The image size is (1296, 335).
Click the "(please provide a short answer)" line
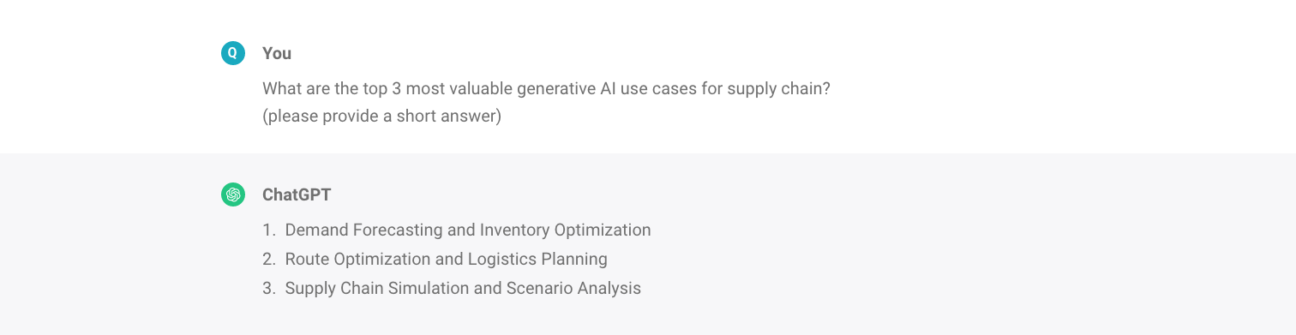click(381, 116)
